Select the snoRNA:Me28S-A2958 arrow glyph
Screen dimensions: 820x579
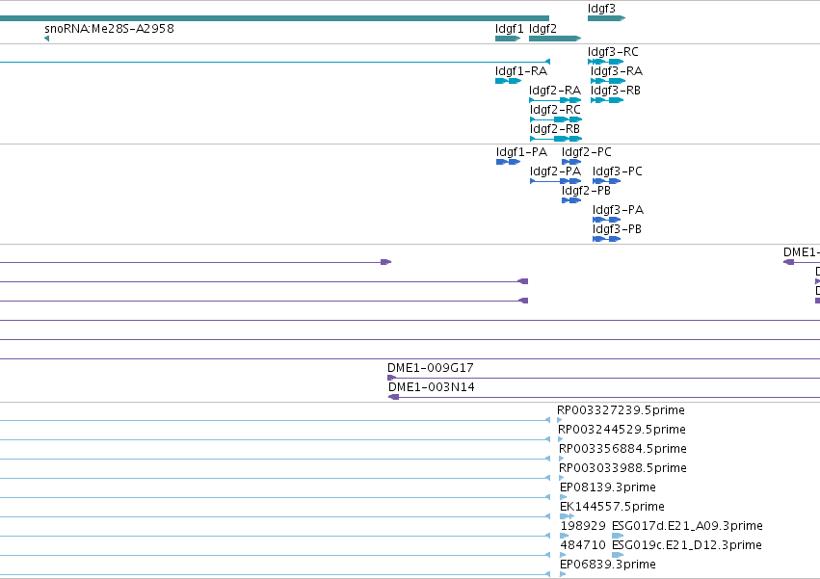(47, 39)
